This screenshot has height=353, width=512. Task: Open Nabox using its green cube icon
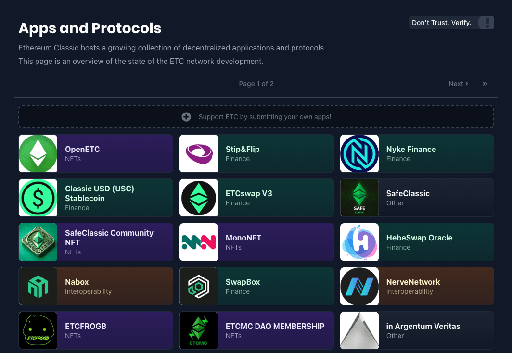click(x=38, y=286)
